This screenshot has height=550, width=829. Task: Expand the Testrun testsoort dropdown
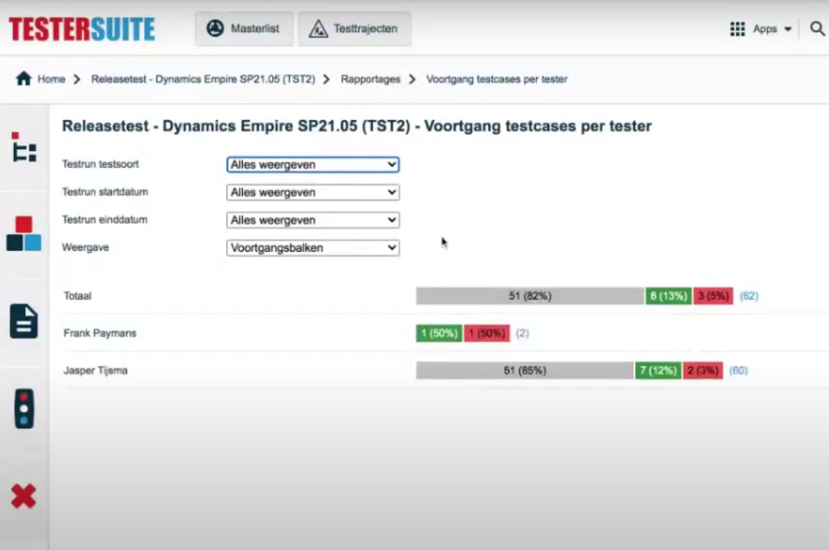(x=312, y=165)
